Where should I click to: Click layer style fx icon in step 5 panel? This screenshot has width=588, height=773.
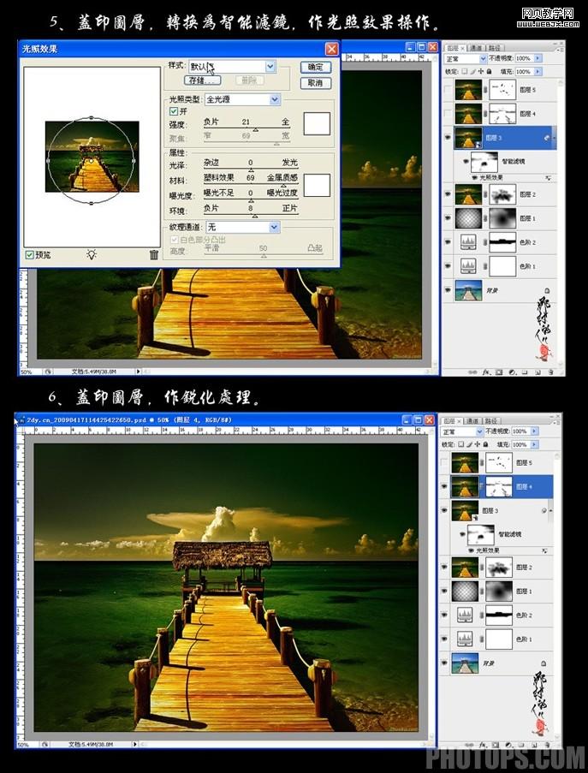(x=485, y=372)
